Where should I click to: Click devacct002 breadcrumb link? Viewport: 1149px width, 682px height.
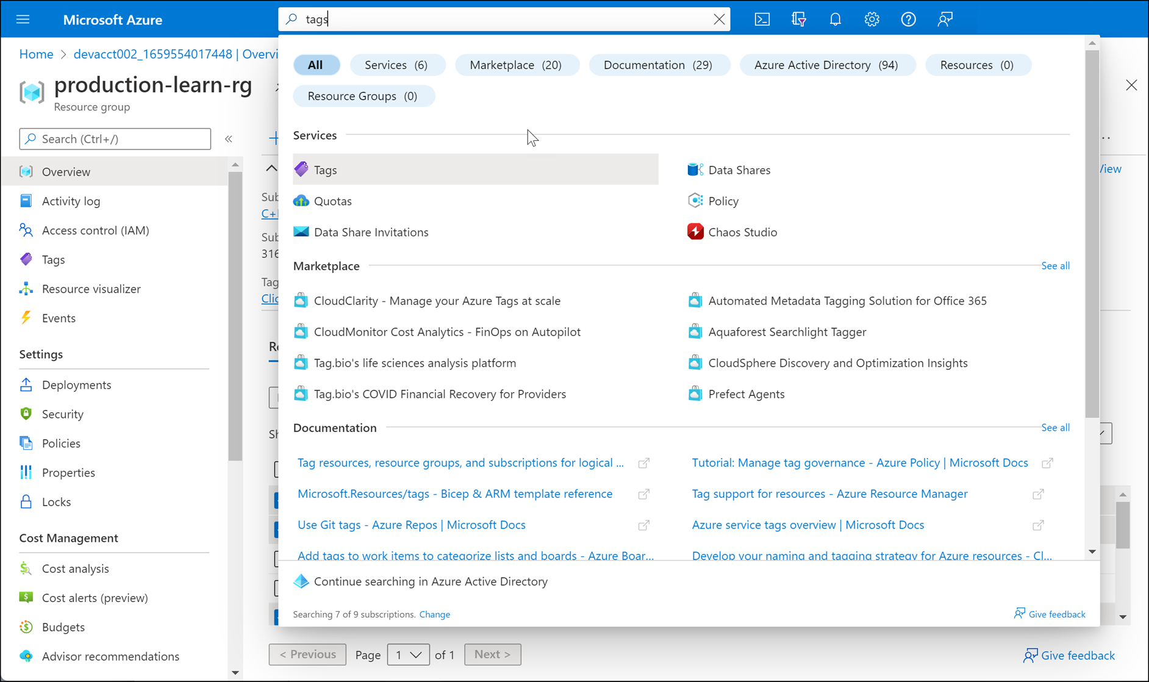pyautogui.click(x=176, y=54)
